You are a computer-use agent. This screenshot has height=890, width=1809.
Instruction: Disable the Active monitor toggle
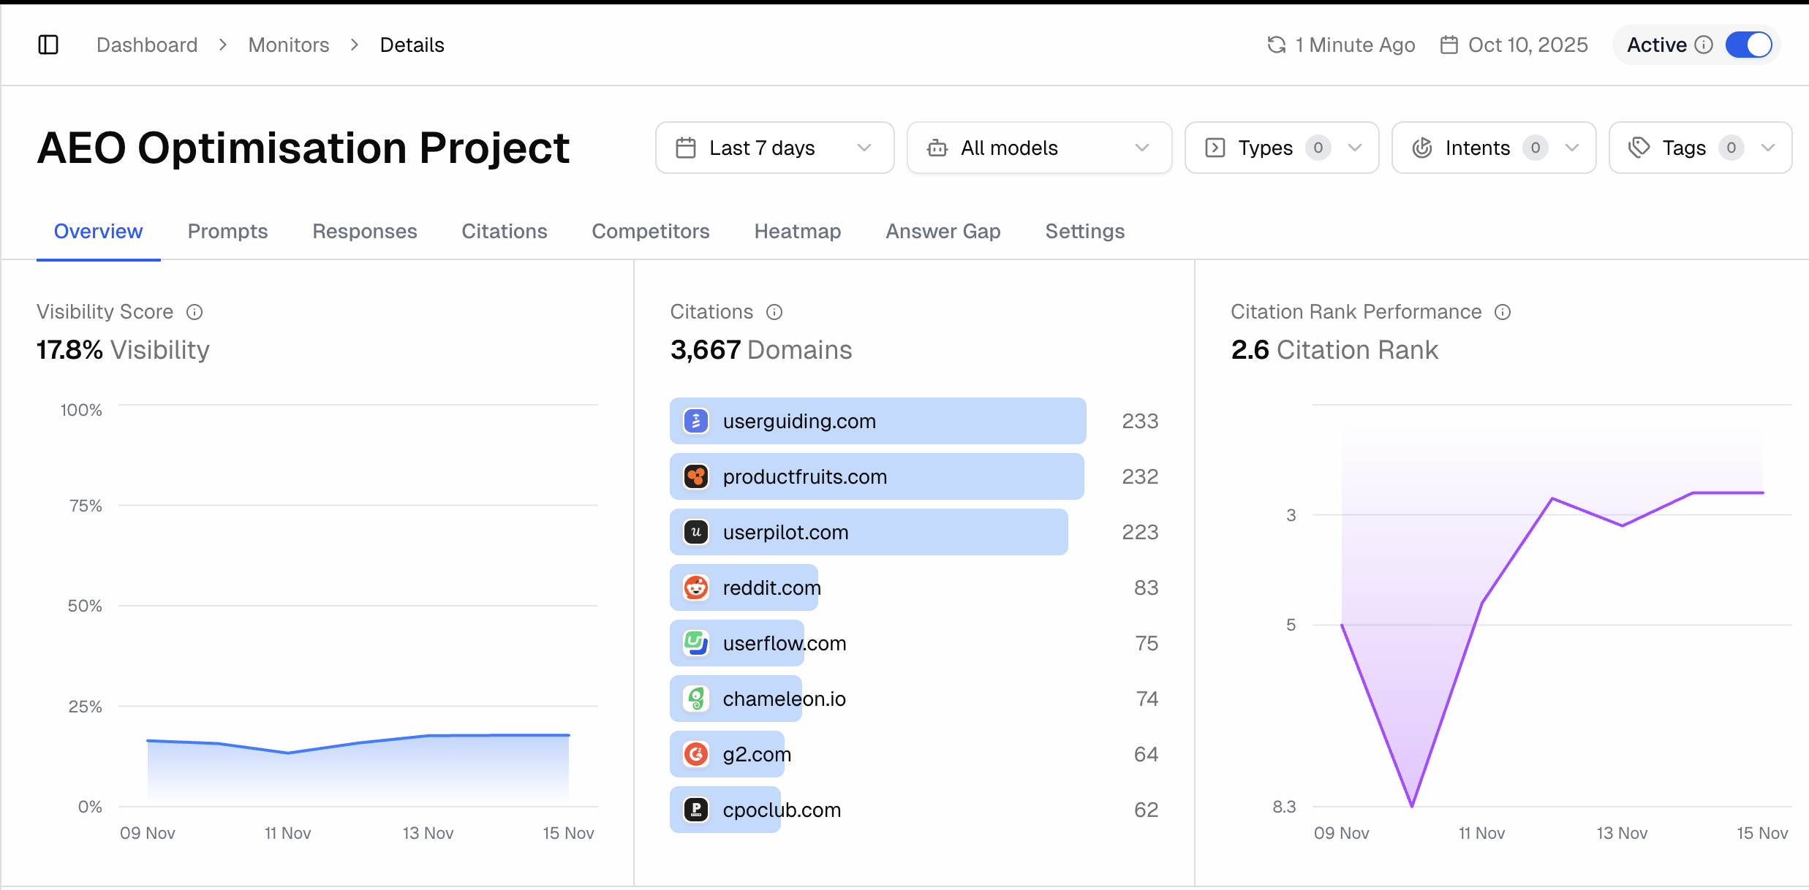pos(1749,45)
